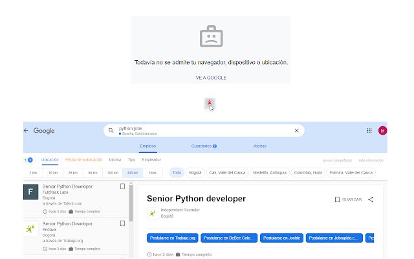Share the Senior Python developer job
Viewport: 414px width, 259px height.
(x=371, y=199)
